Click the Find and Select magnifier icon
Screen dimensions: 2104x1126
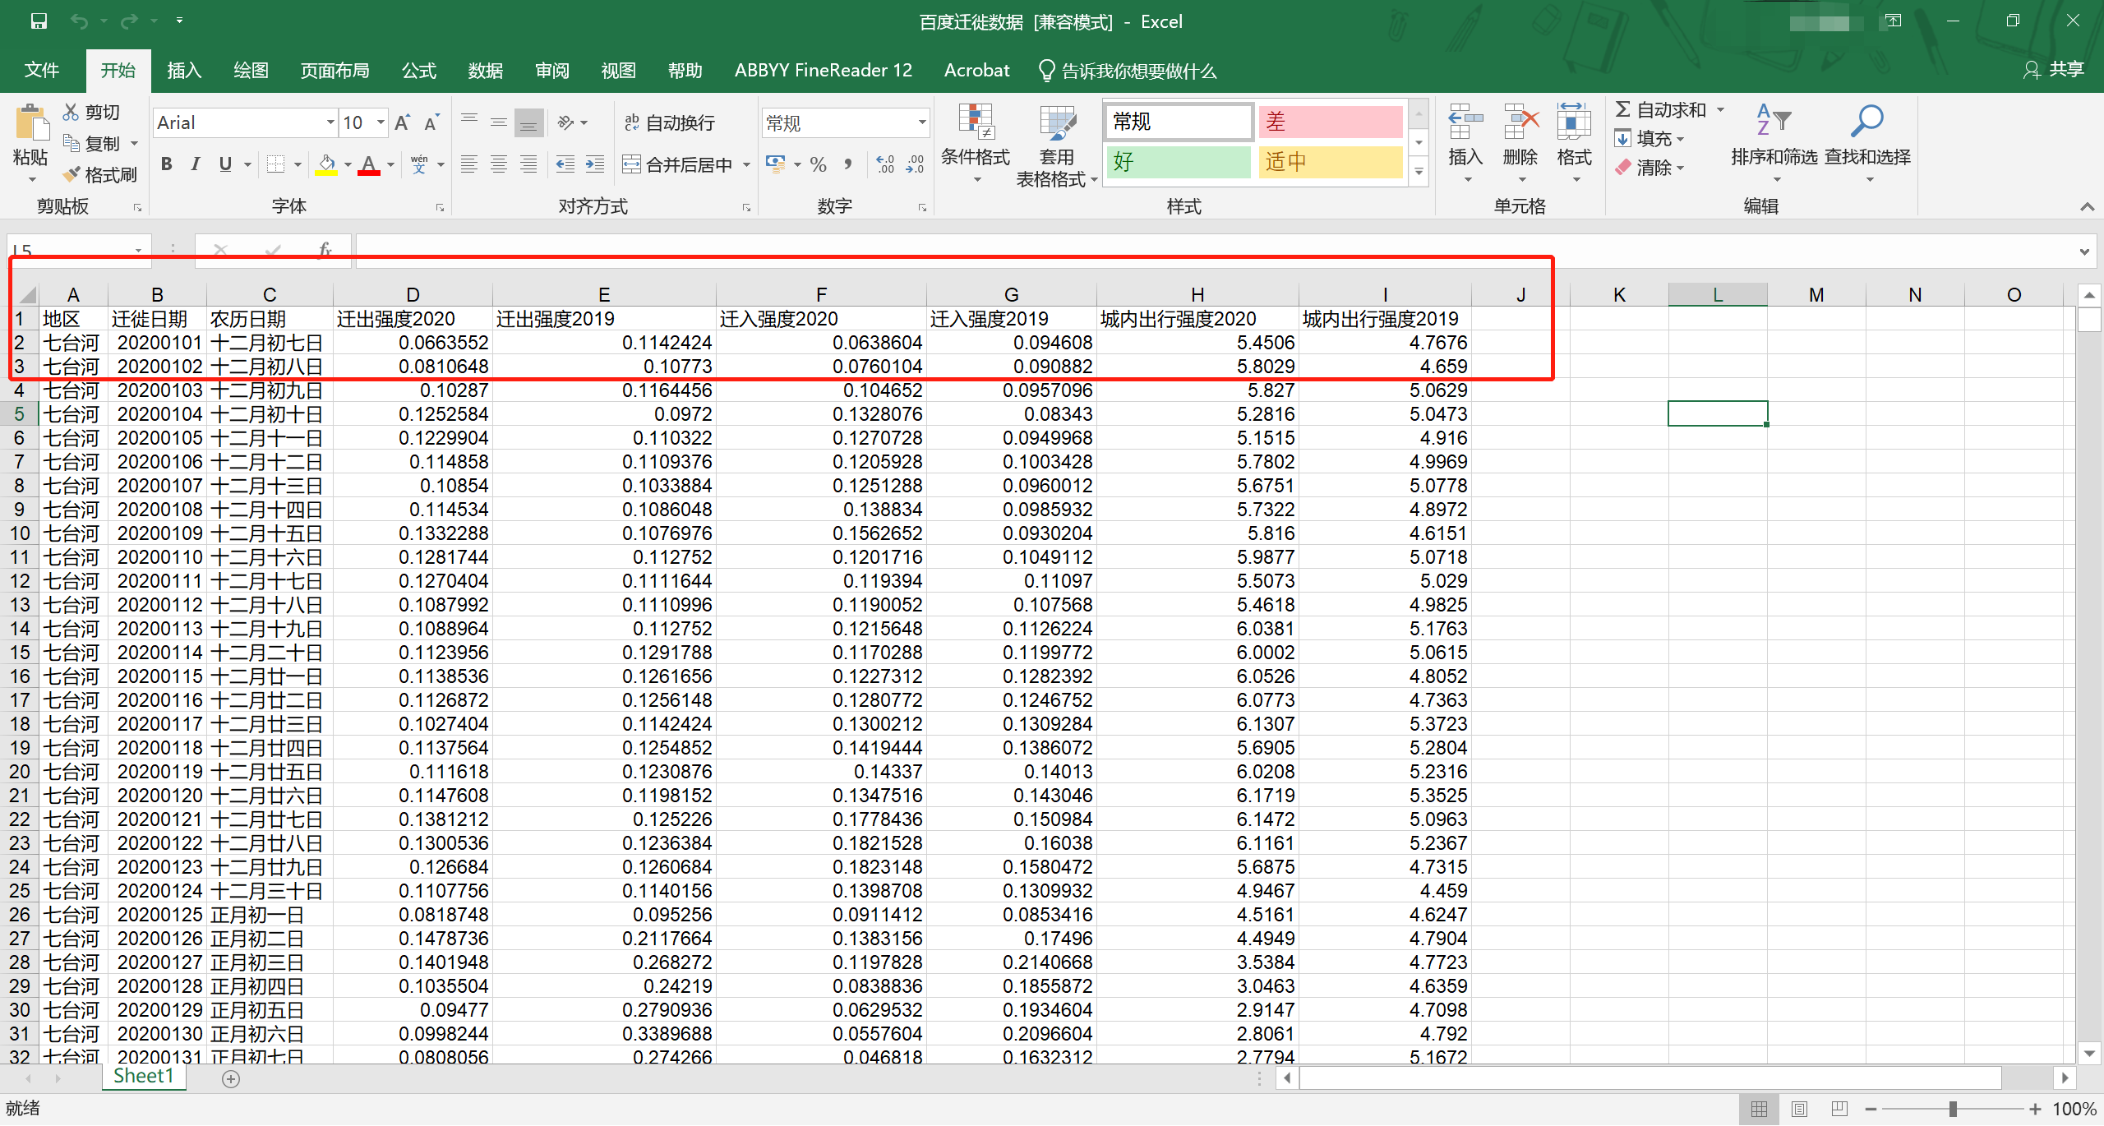pyautogui.click(x=1866, y=122)
